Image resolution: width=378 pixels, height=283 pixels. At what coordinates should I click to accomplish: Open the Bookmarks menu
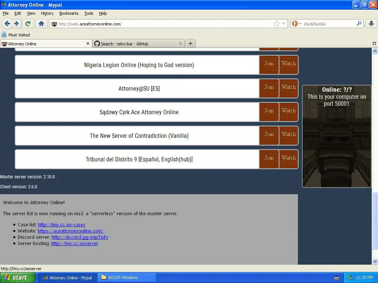click(x=69, y=13)
